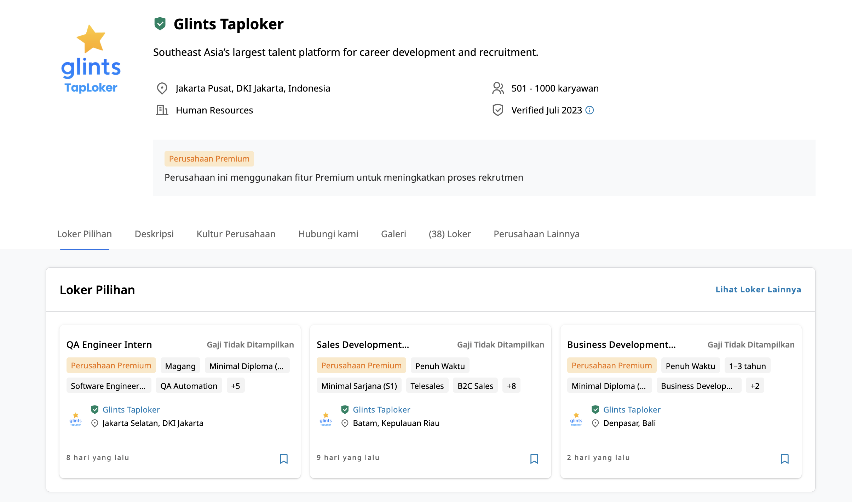Image resolution: width=852 pixels, height=502 pixels.
Task: Expand the +5 more tags on QA card
Action: (x=235, y=386)
